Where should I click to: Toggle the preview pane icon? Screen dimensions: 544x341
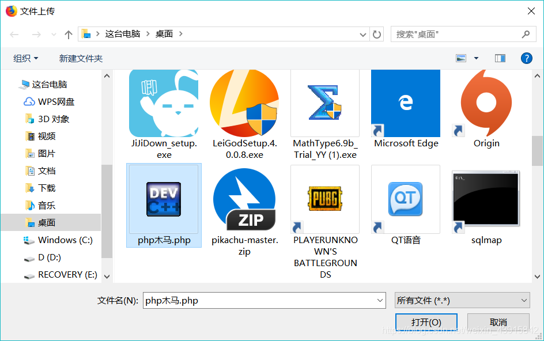pyautogui.click(x=500, y=58)
